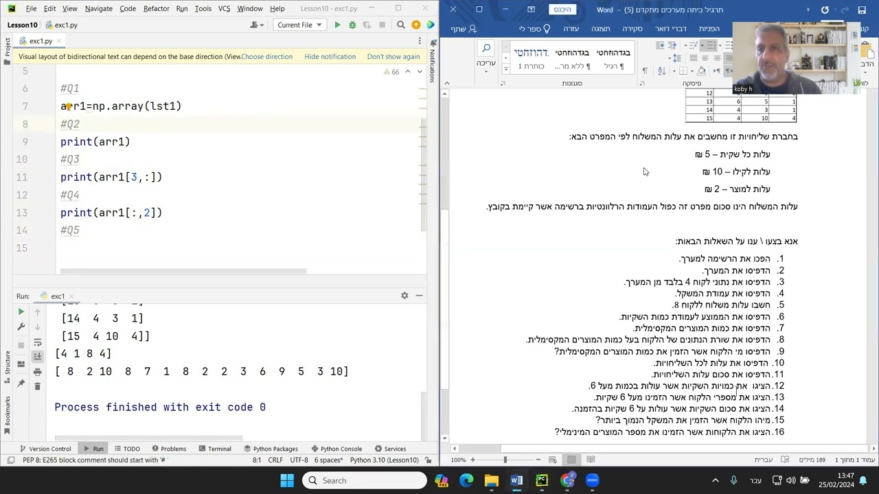
Task: Click Word's zoom in plus button
Action: tap(472, 460)
